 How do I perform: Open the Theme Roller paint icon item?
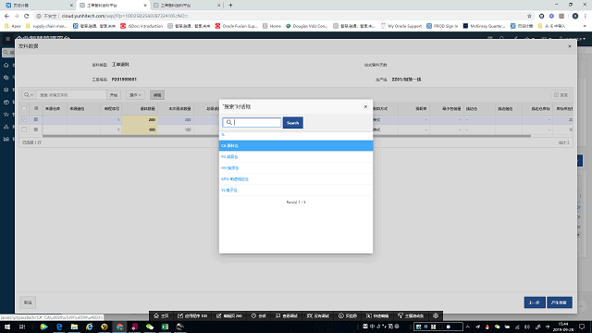(411, 315)
